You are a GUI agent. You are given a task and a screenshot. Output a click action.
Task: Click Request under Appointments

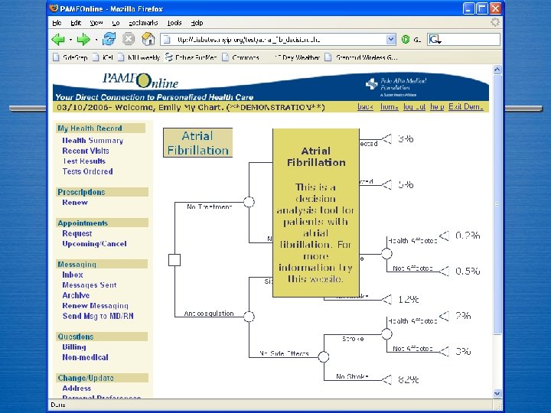(77, 233)
